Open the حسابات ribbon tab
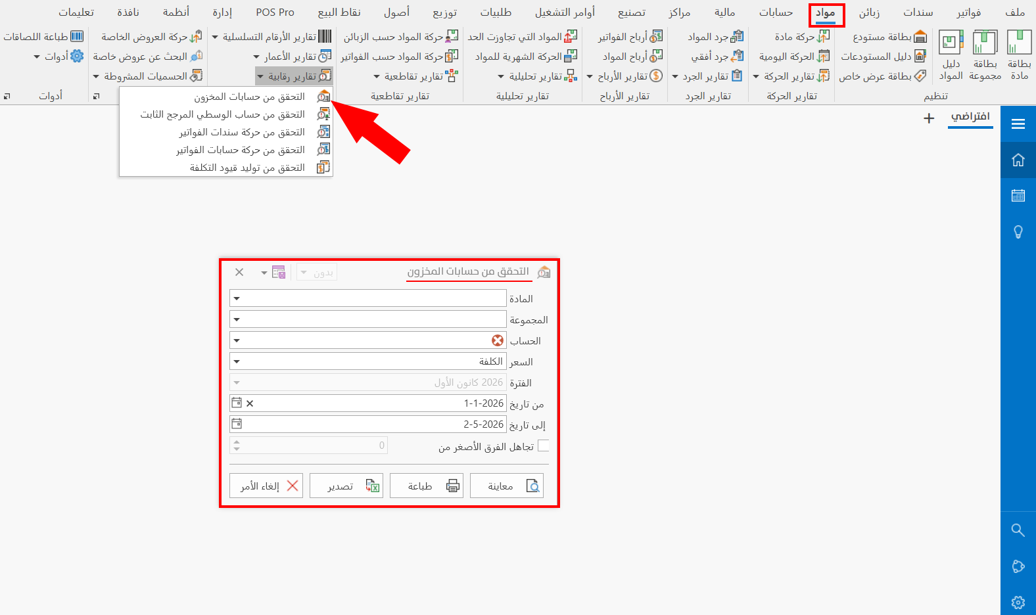The height and width of the screenshot is (615, 1036). [776, 12]
